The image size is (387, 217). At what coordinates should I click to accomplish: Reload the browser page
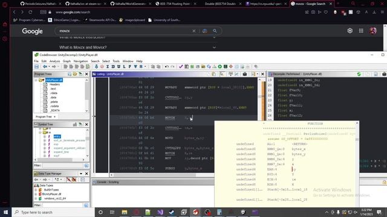[x=30, y=12]
